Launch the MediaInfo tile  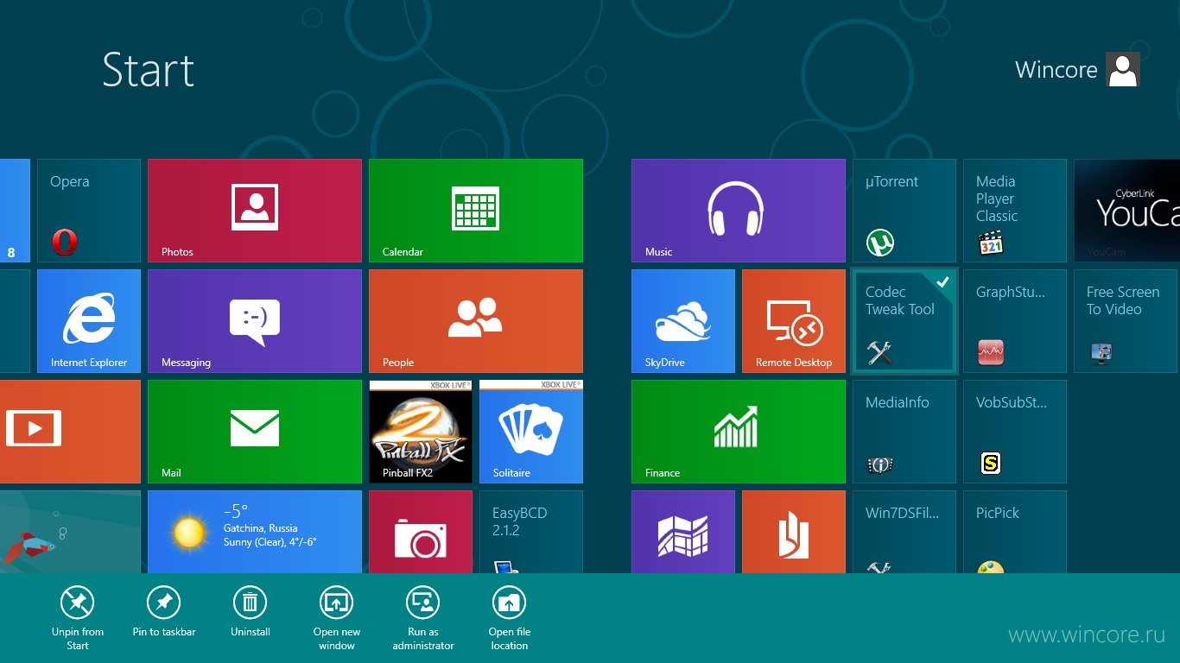[904, 432]
